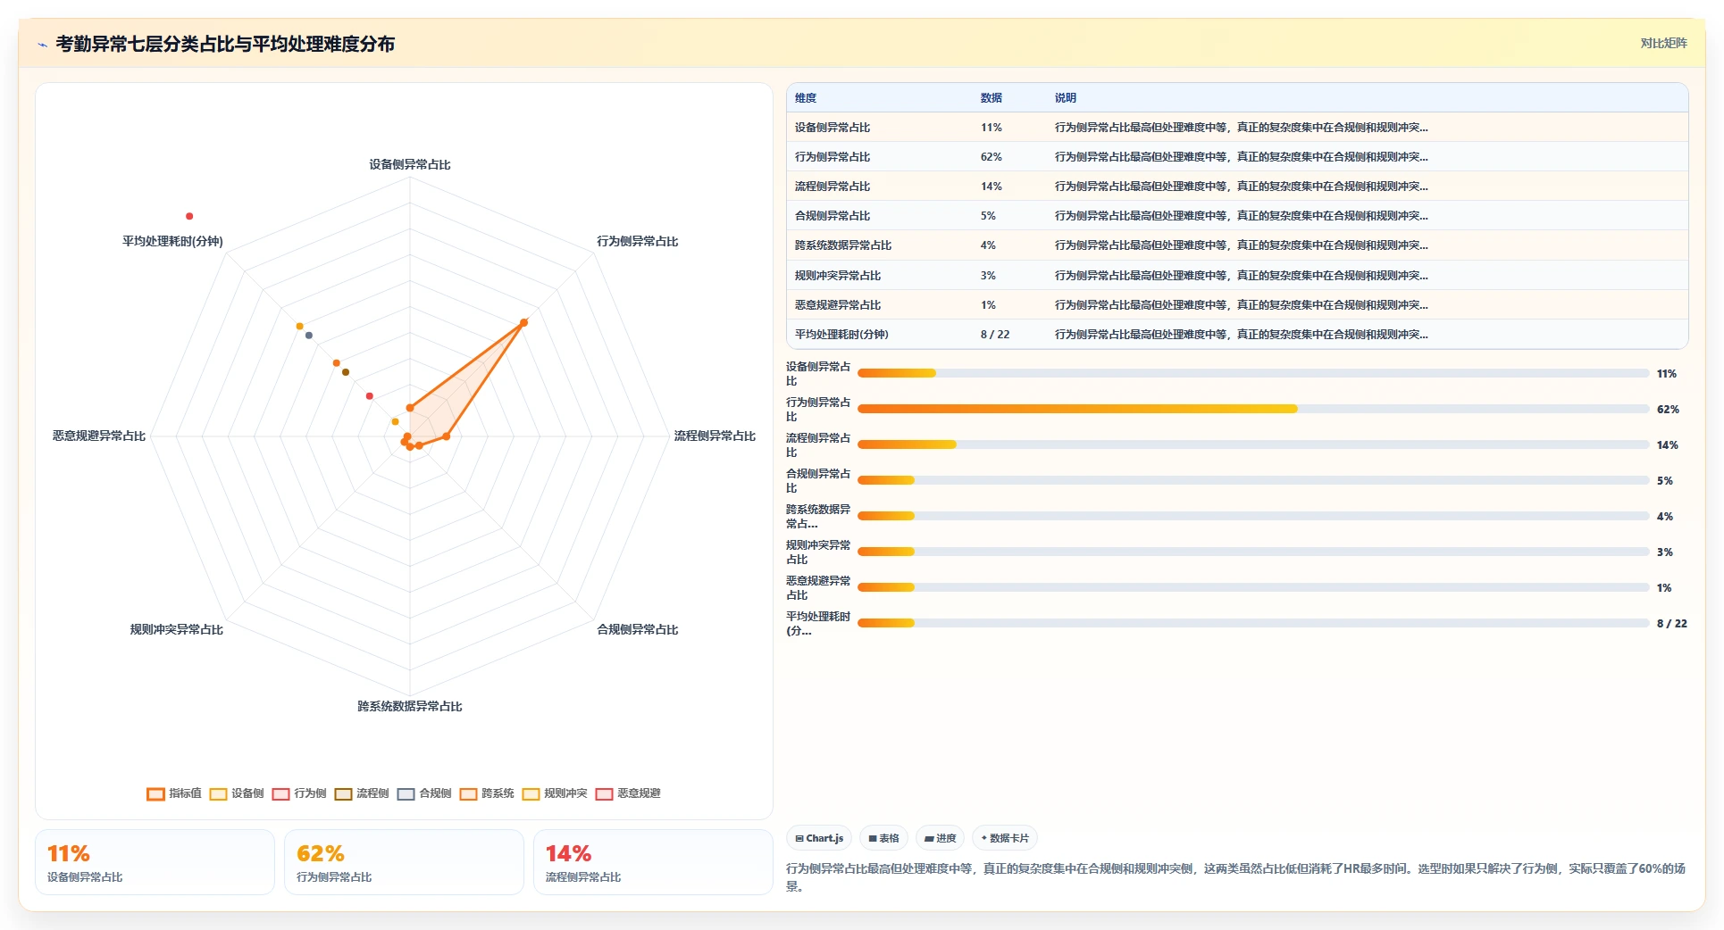
Task: Click the 行为侧异常占比 row in table
Action: (1237, 157)
